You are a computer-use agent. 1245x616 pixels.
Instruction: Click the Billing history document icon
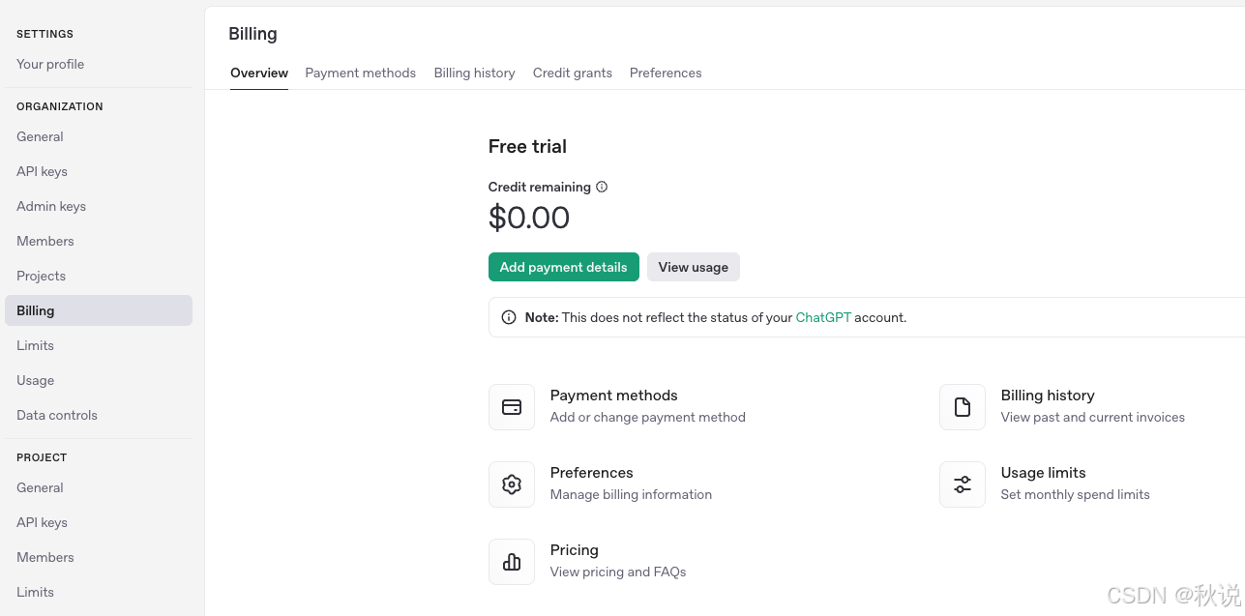963,407
